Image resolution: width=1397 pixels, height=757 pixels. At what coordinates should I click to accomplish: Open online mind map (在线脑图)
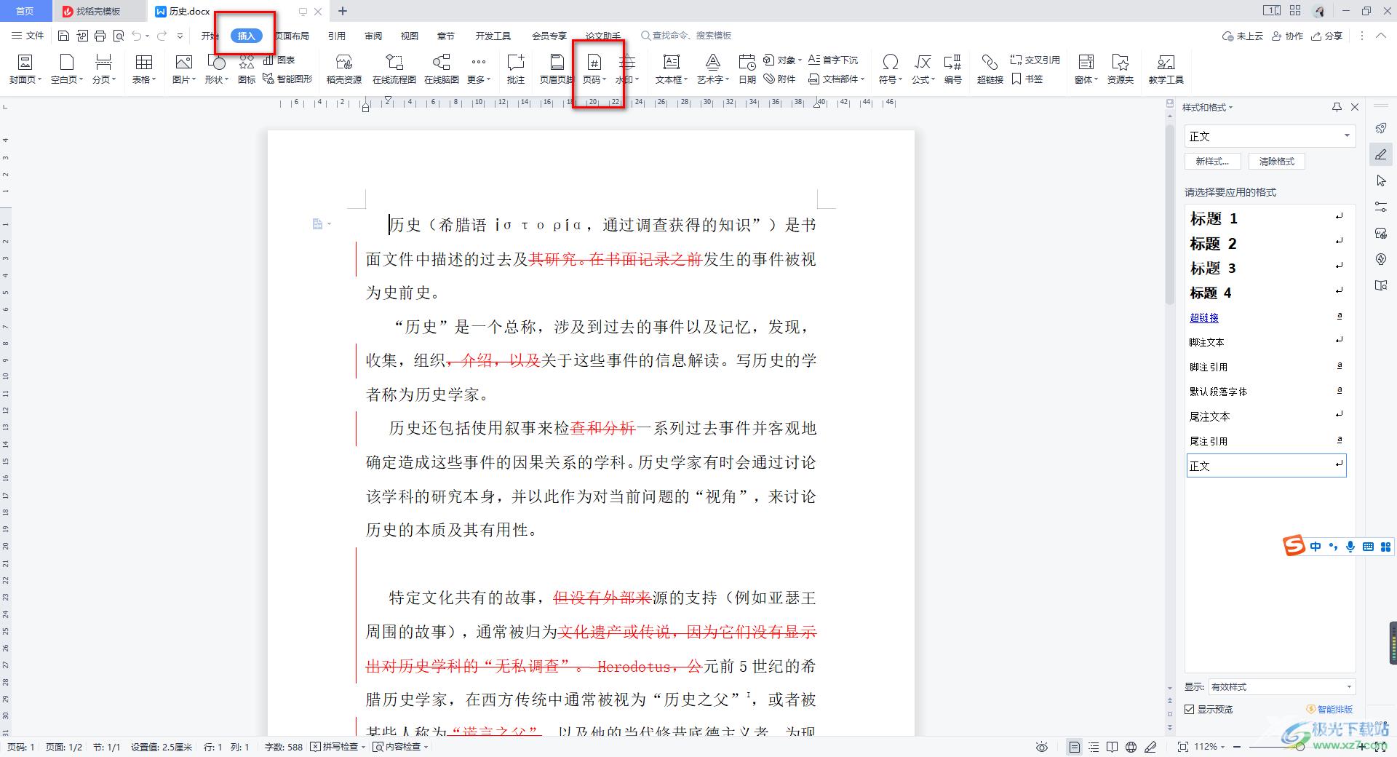442,69
